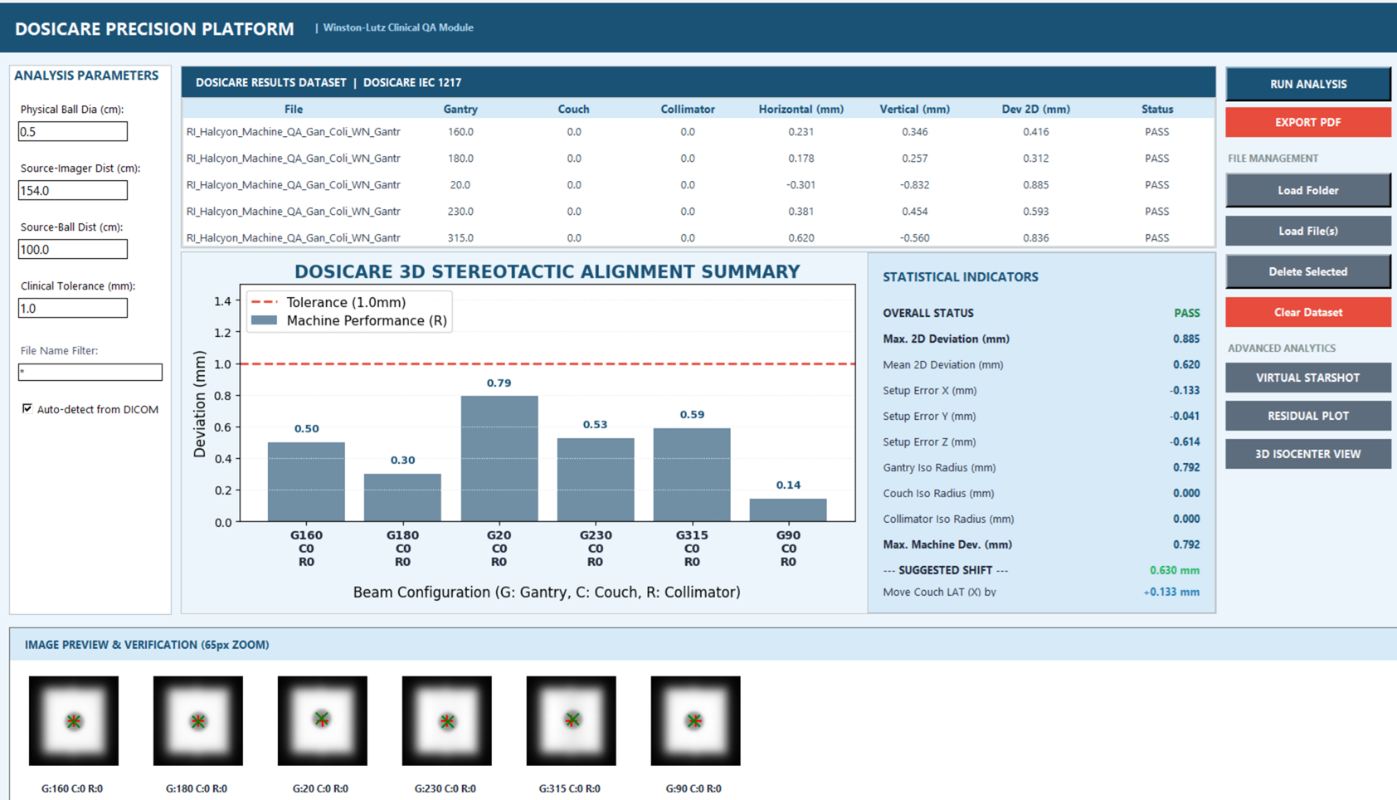Click the Mean 2D Deviation value 0.620
This screenshot has height=800, width=1397.
tap(1186, 364)
